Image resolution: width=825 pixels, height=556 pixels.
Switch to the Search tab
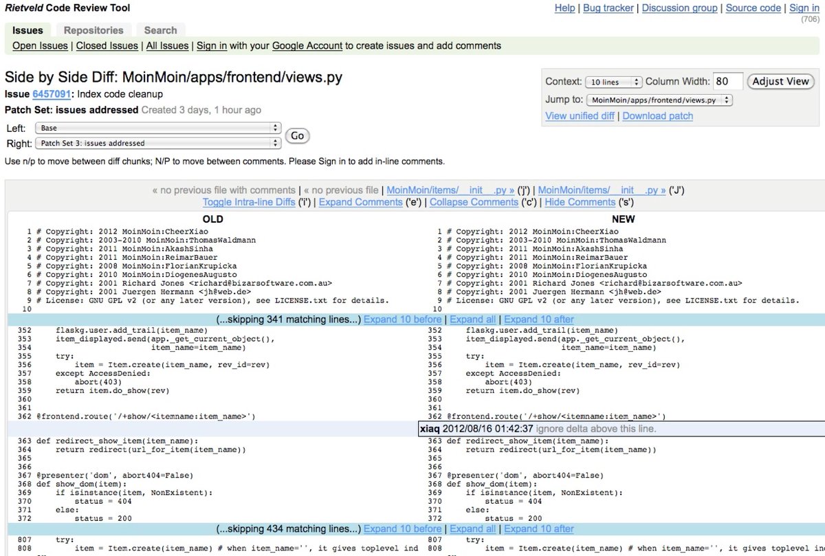coord(161,30)
